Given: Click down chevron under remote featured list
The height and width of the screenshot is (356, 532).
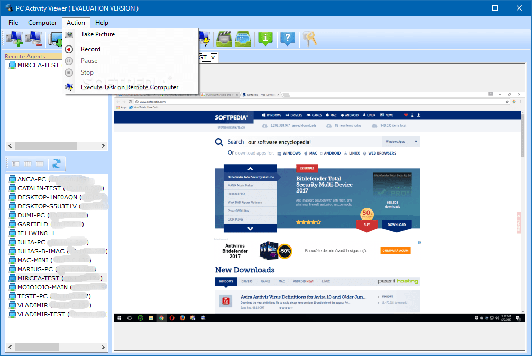Looking at the screenshot, I should tap(250, 229).
